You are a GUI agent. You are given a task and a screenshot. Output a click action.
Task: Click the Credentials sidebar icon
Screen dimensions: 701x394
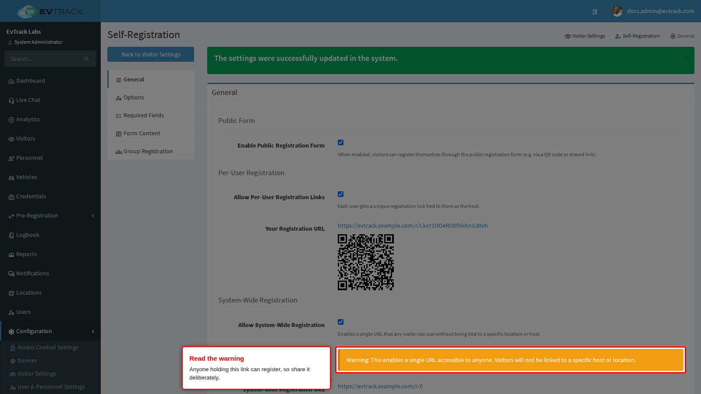pyautogui.click(x=11, y=197)
